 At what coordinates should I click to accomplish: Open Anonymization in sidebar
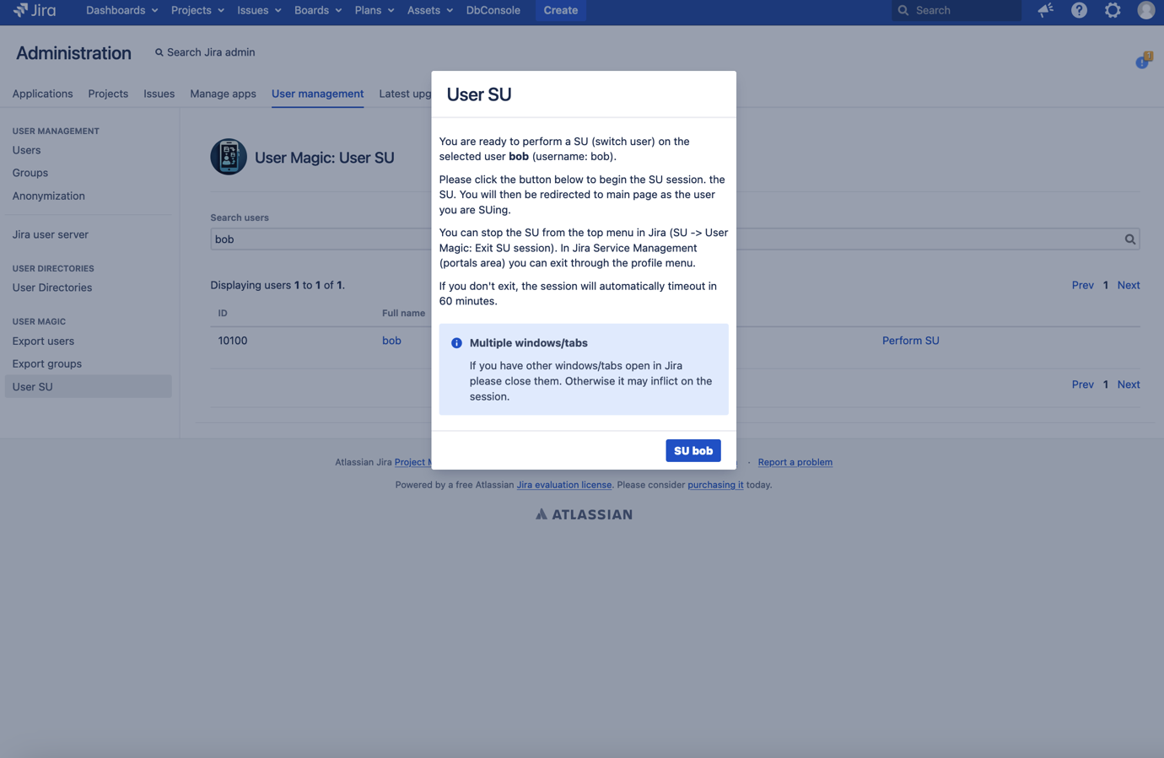48,196
